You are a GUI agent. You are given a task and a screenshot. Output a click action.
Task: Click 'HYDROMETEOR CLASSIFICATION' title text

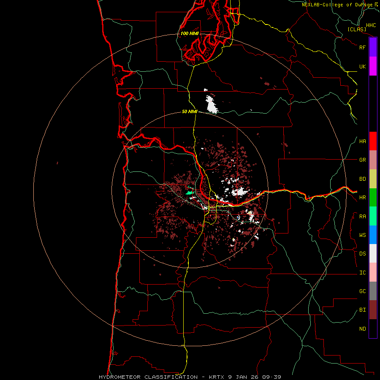[x=148, y=377]
